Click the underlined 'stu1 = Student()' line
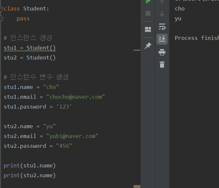Viewport: 219px width, 188px height. 29,48
